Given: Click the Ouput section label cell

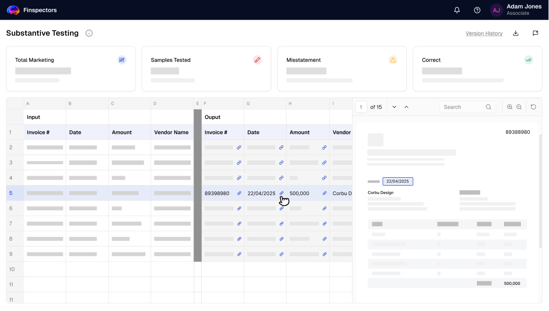Looking at the screenshot, I should click(x=223, y=117).
